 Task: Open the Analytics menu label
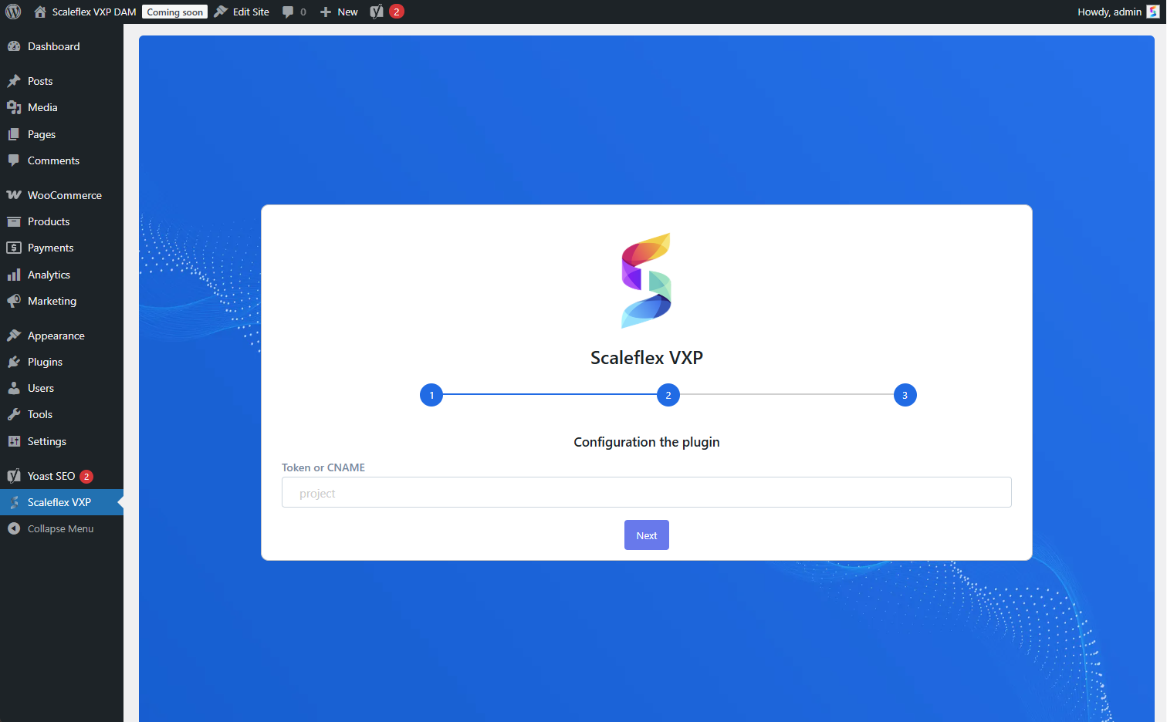49,275
